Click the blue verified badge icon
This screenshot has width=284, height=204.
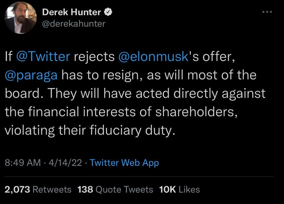click(108, 12)
